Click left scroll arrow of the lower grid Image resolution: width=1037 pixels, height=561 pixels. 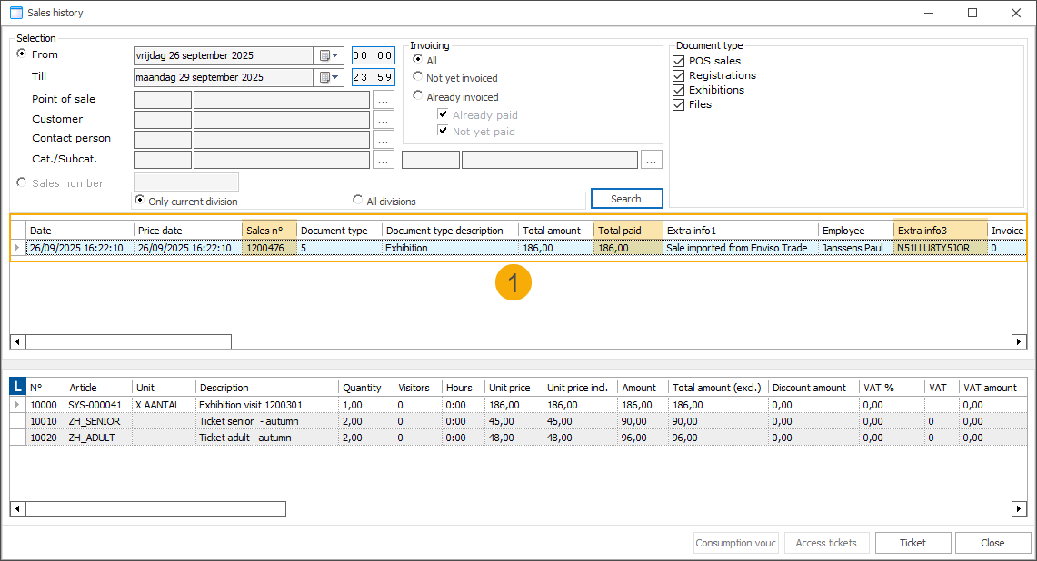[x=17, y=508]
